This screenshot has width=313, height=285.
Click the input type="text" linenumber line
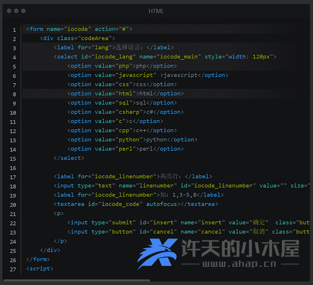point(182,186)
